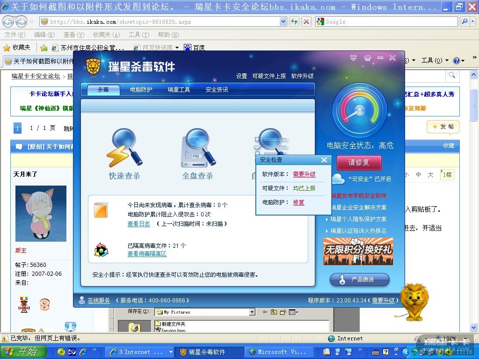Click 产品激活 activation button
The width and height of the screenshot is (479, 359).
[360, 280]
